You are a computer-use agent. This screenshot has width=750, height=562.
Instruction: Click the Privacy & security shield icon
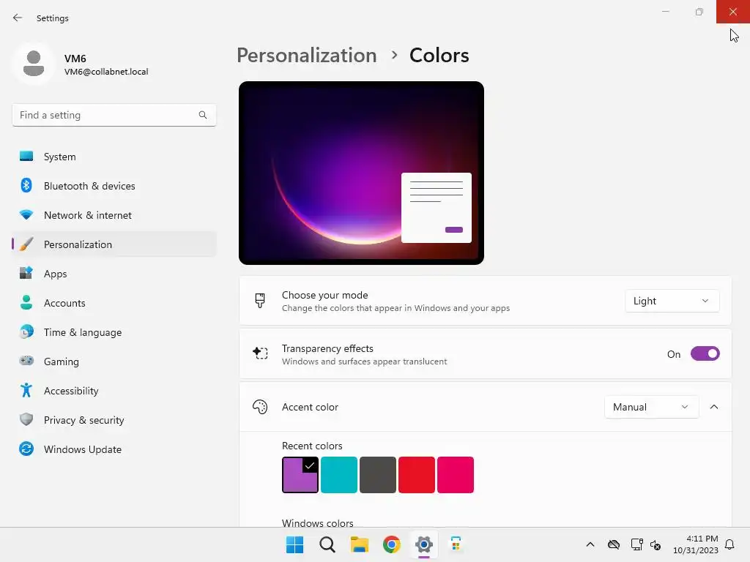pos(26,419)
